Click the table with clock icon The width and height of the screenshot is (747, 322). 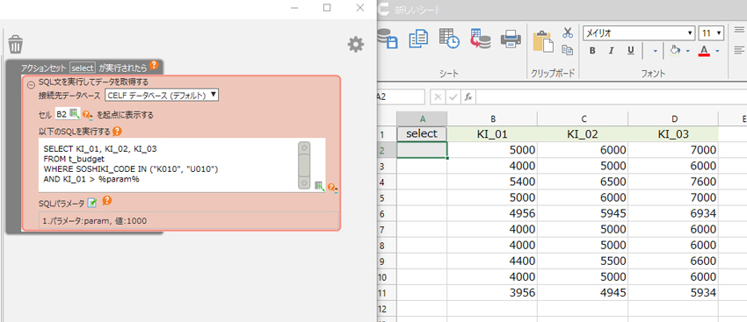449,39
